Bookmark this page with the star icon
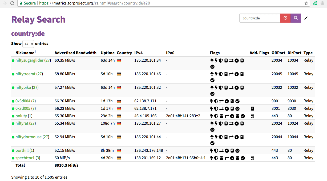This screenshot has height=181, width=327. point(306,3)
